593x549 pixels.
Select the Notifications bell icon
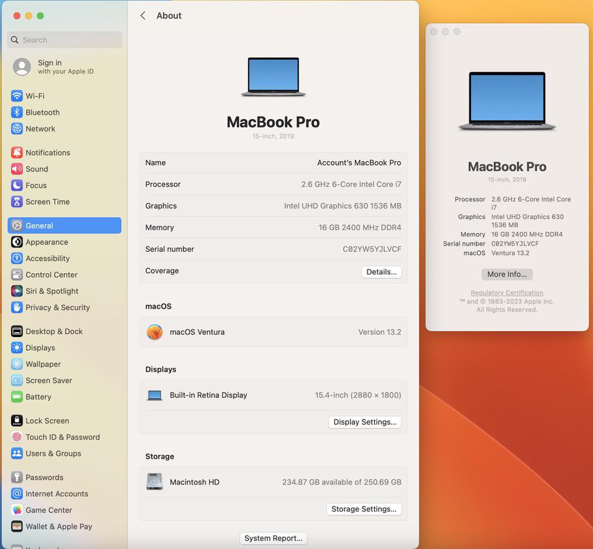coord(17,153)
